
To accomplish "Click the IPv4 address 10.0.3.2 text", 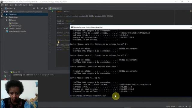I will [x=124, y=35].
